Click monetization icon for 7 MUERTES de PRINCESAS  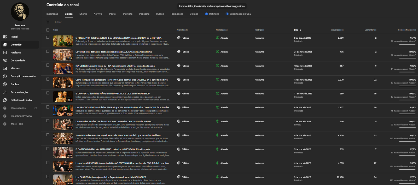point(218,135)
